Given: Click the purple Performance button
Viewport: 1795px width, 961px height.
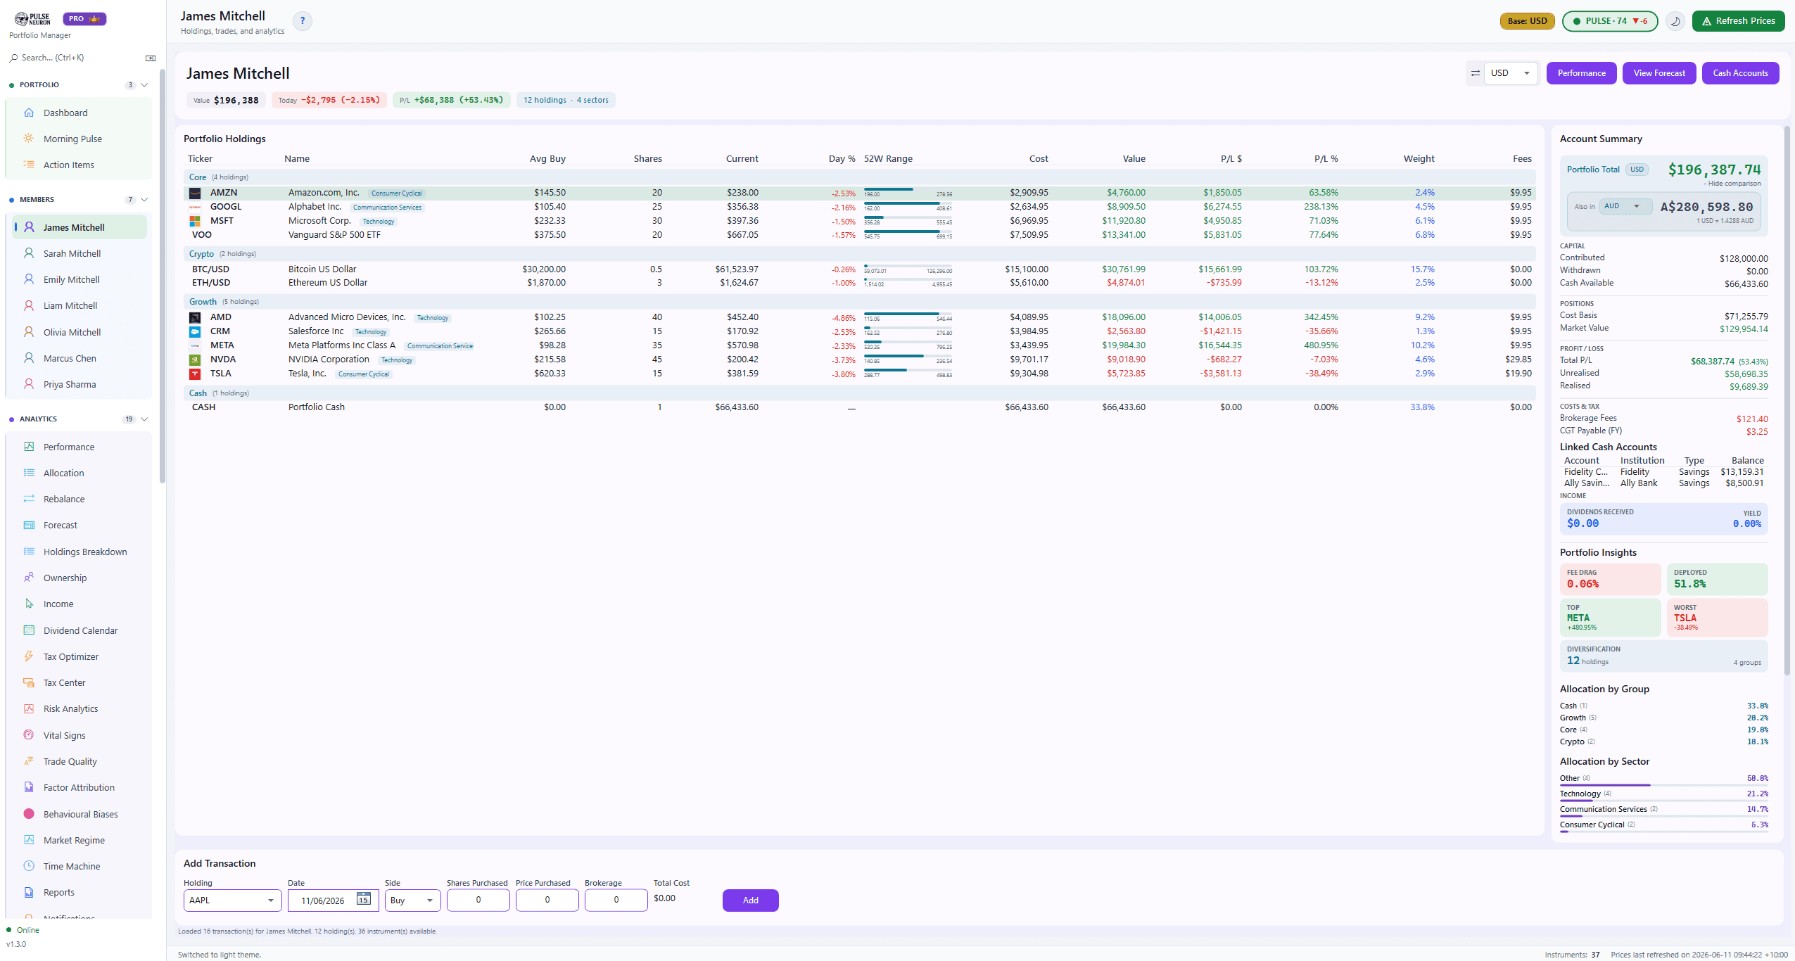Looking at the screenshot, I should pos(1581,73).
